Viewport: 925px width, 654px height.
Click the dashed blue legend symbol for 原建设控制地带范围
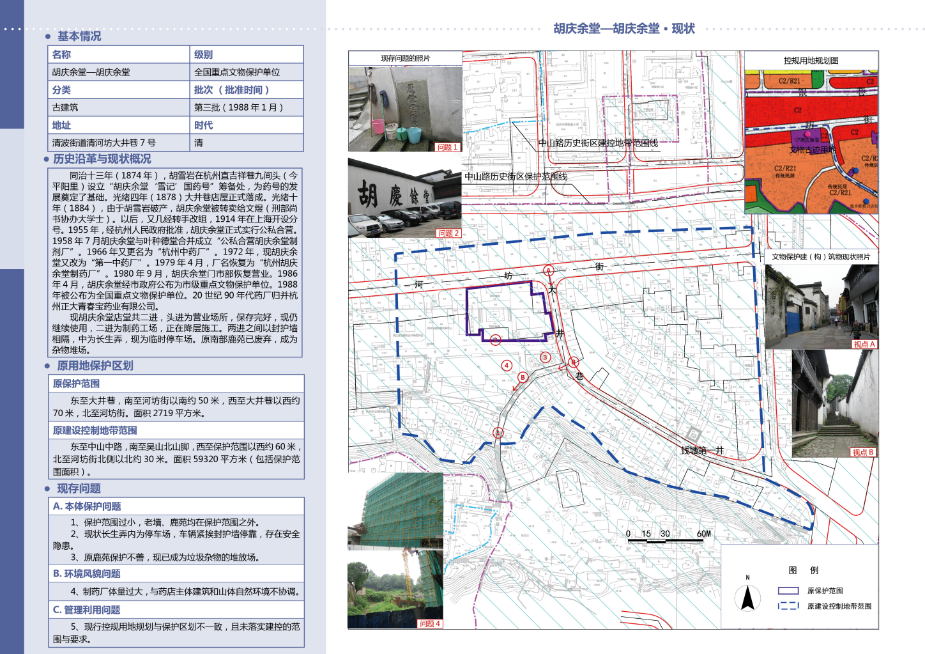pyautogui.click(x=788, y=605)
